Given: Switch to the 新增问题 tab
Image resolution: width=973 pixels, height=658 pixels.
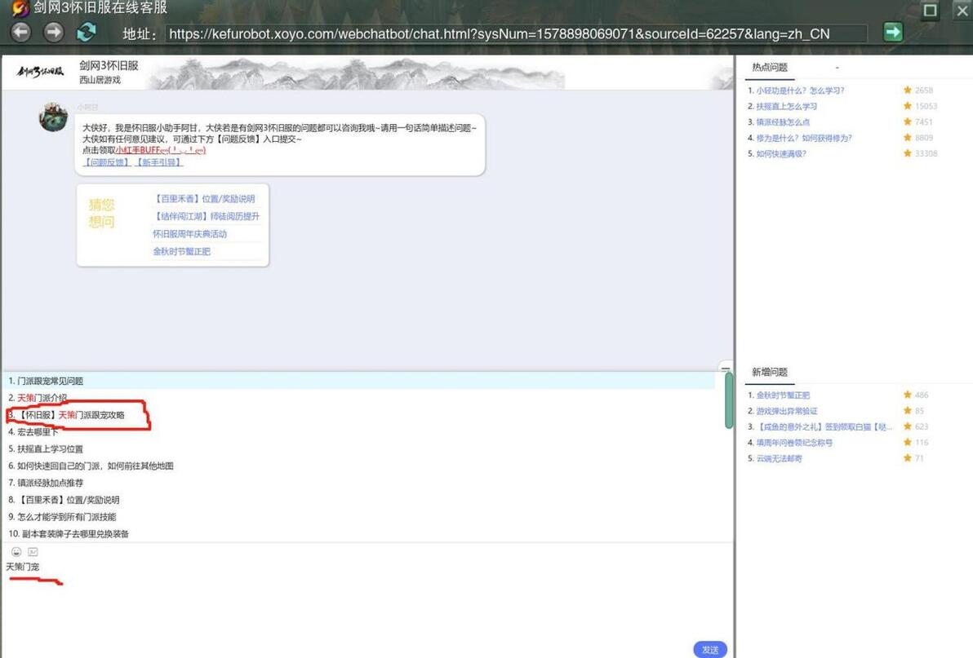Looking at the screenshot, I should [770, 372].
